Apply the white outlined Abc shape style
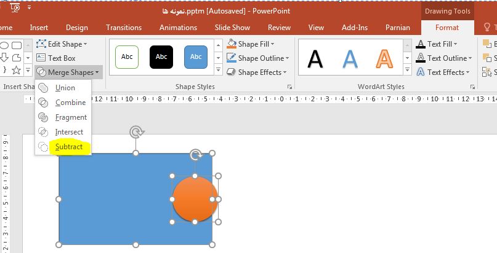 [127, 57]
